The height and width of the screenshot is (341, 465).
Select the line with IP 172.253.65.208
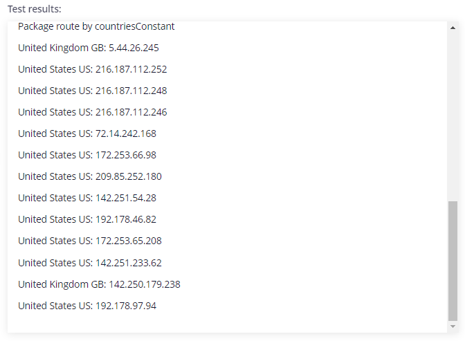[90, 241]
